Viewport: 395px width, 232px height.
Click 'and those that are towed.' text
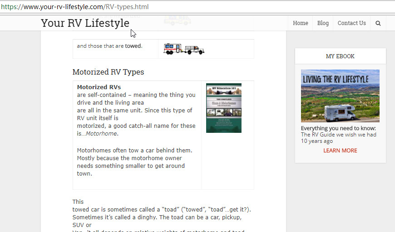(109, 46)
